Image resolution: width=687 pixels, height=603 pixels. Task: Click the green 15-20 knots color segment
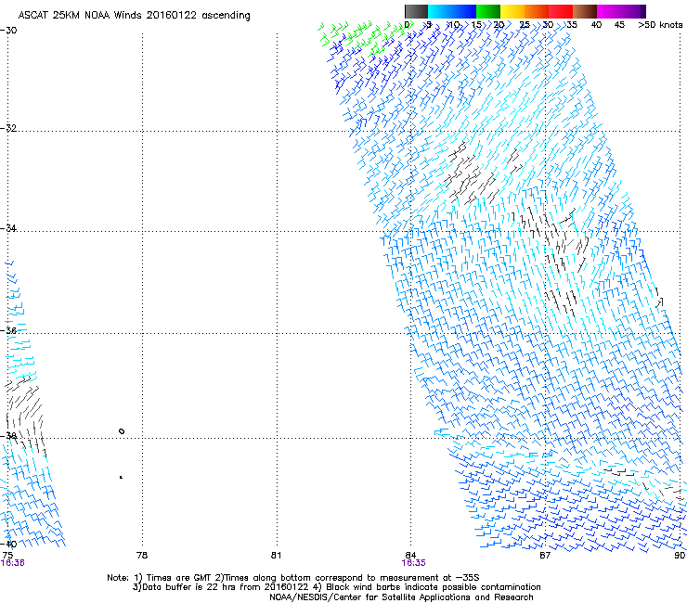pyautogui.click(x=488, y=11)
